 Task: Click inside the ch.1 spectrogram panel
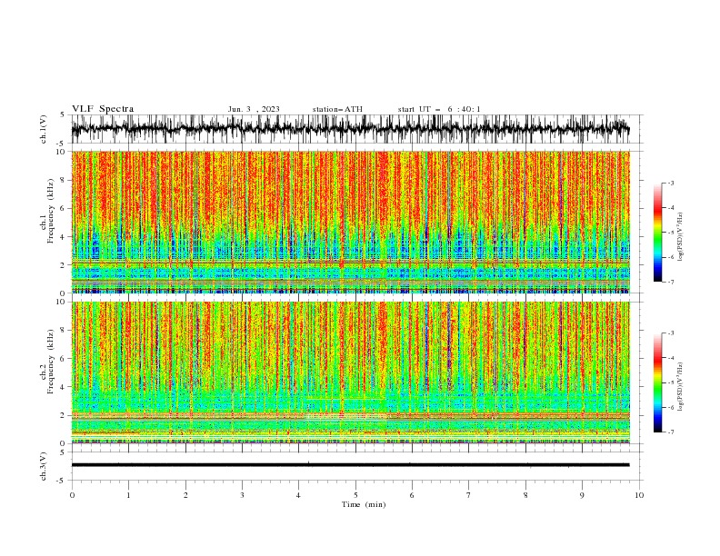[350, 222]
